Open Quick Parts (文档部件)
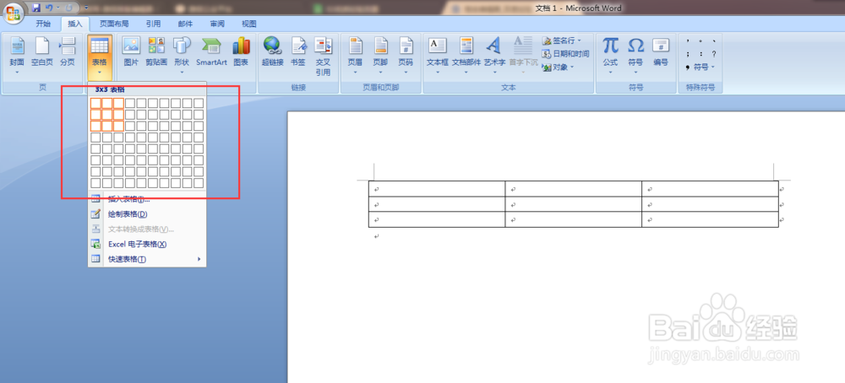Image resolution: width=845 pixels, height=383 pixels. pos(466,56)
